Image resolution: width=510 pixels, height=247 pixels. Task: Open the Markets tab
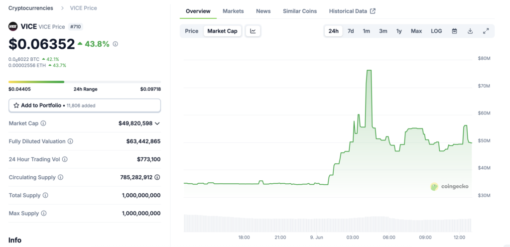233,11
